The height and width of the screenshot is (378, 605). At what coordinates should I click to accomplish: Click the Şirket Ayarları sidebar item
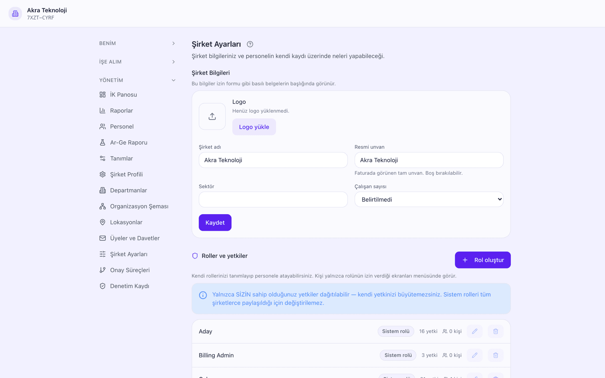[138, 254]
